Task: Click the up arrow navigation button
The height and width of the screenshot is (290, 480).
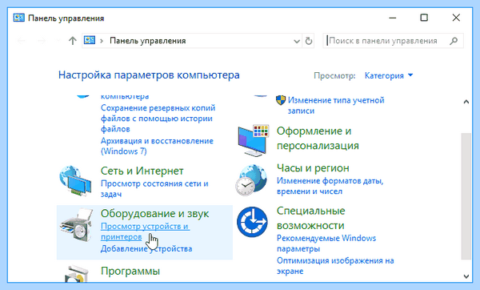Action: click(x=73, y=41)
